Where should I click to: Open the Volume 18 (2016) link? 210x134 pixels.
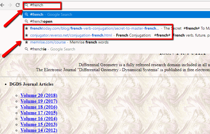(x=39, y=107)
